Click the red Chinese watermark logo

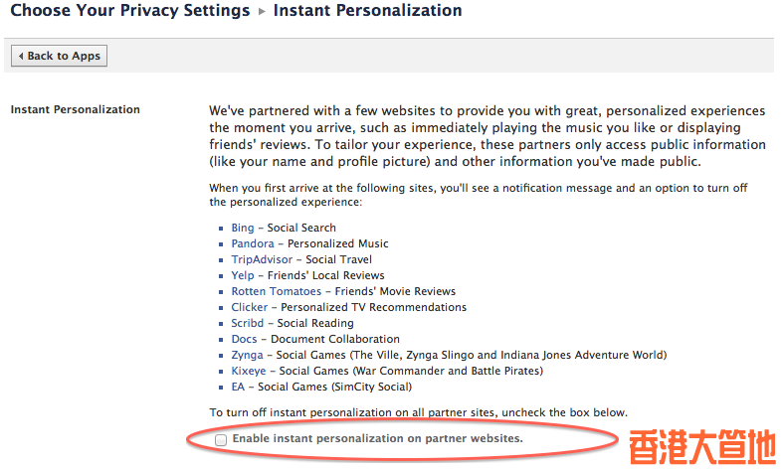coord(702,447)
